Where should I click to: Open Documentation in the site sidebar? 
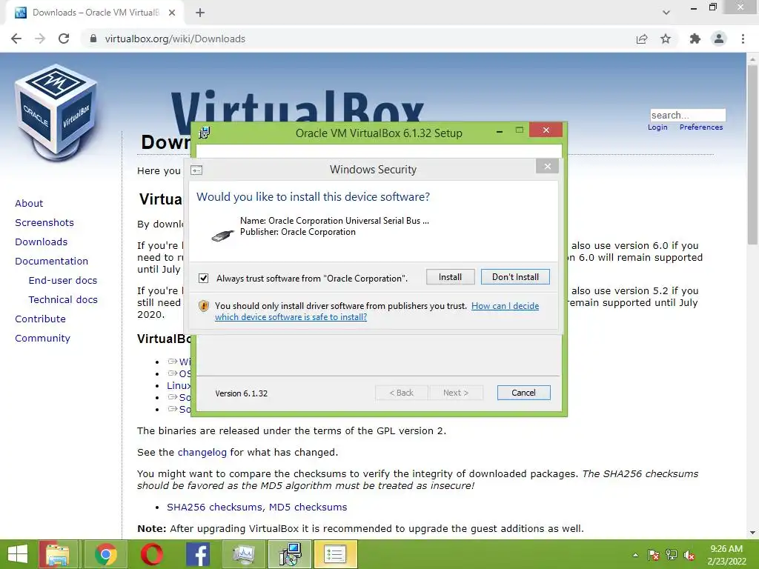(x=52, y=262)
